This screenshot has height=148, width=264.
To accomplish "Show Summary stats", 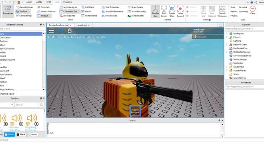I will (243, 12).
